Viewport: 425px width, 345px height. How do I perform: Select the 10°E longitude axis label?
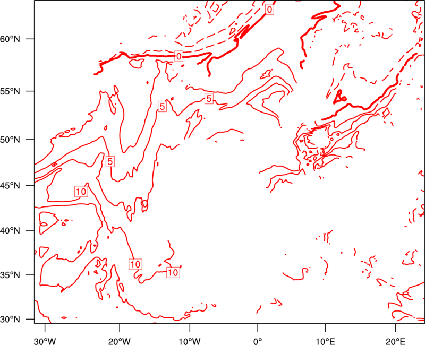pyautogui.click(x=325, y=341)
